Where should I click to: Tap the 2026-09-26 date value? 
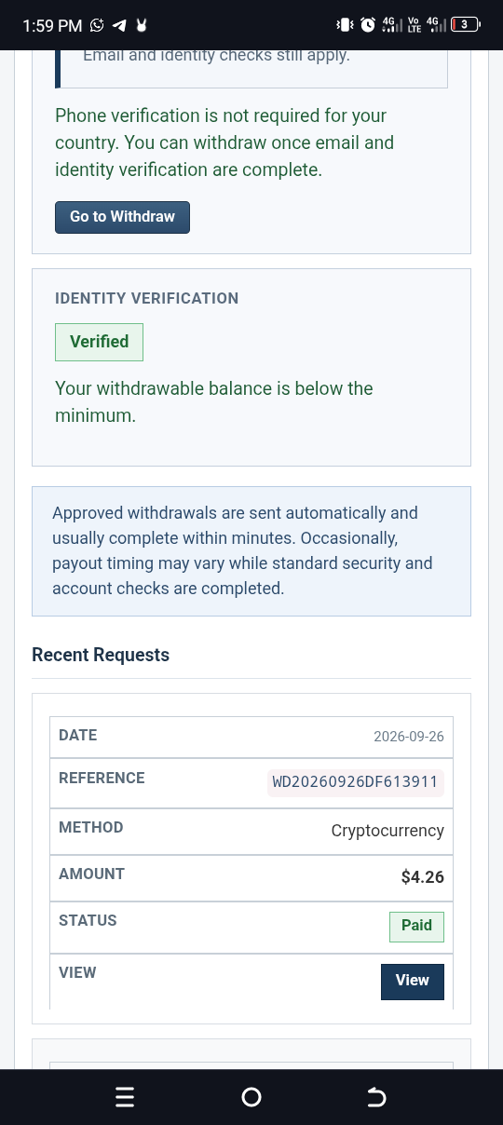pyautogui.click(x=409, y=737)
